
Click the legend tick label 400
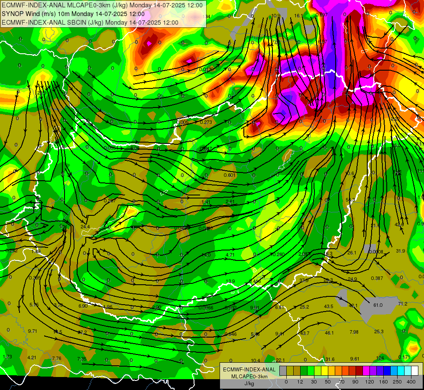pyautogui.click(x=411, y=382)
